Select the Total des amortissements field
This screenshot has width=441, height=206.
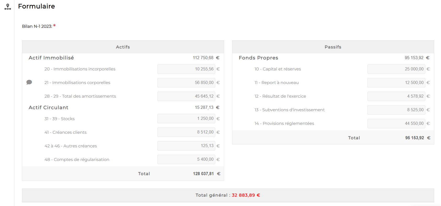point(186,96)
